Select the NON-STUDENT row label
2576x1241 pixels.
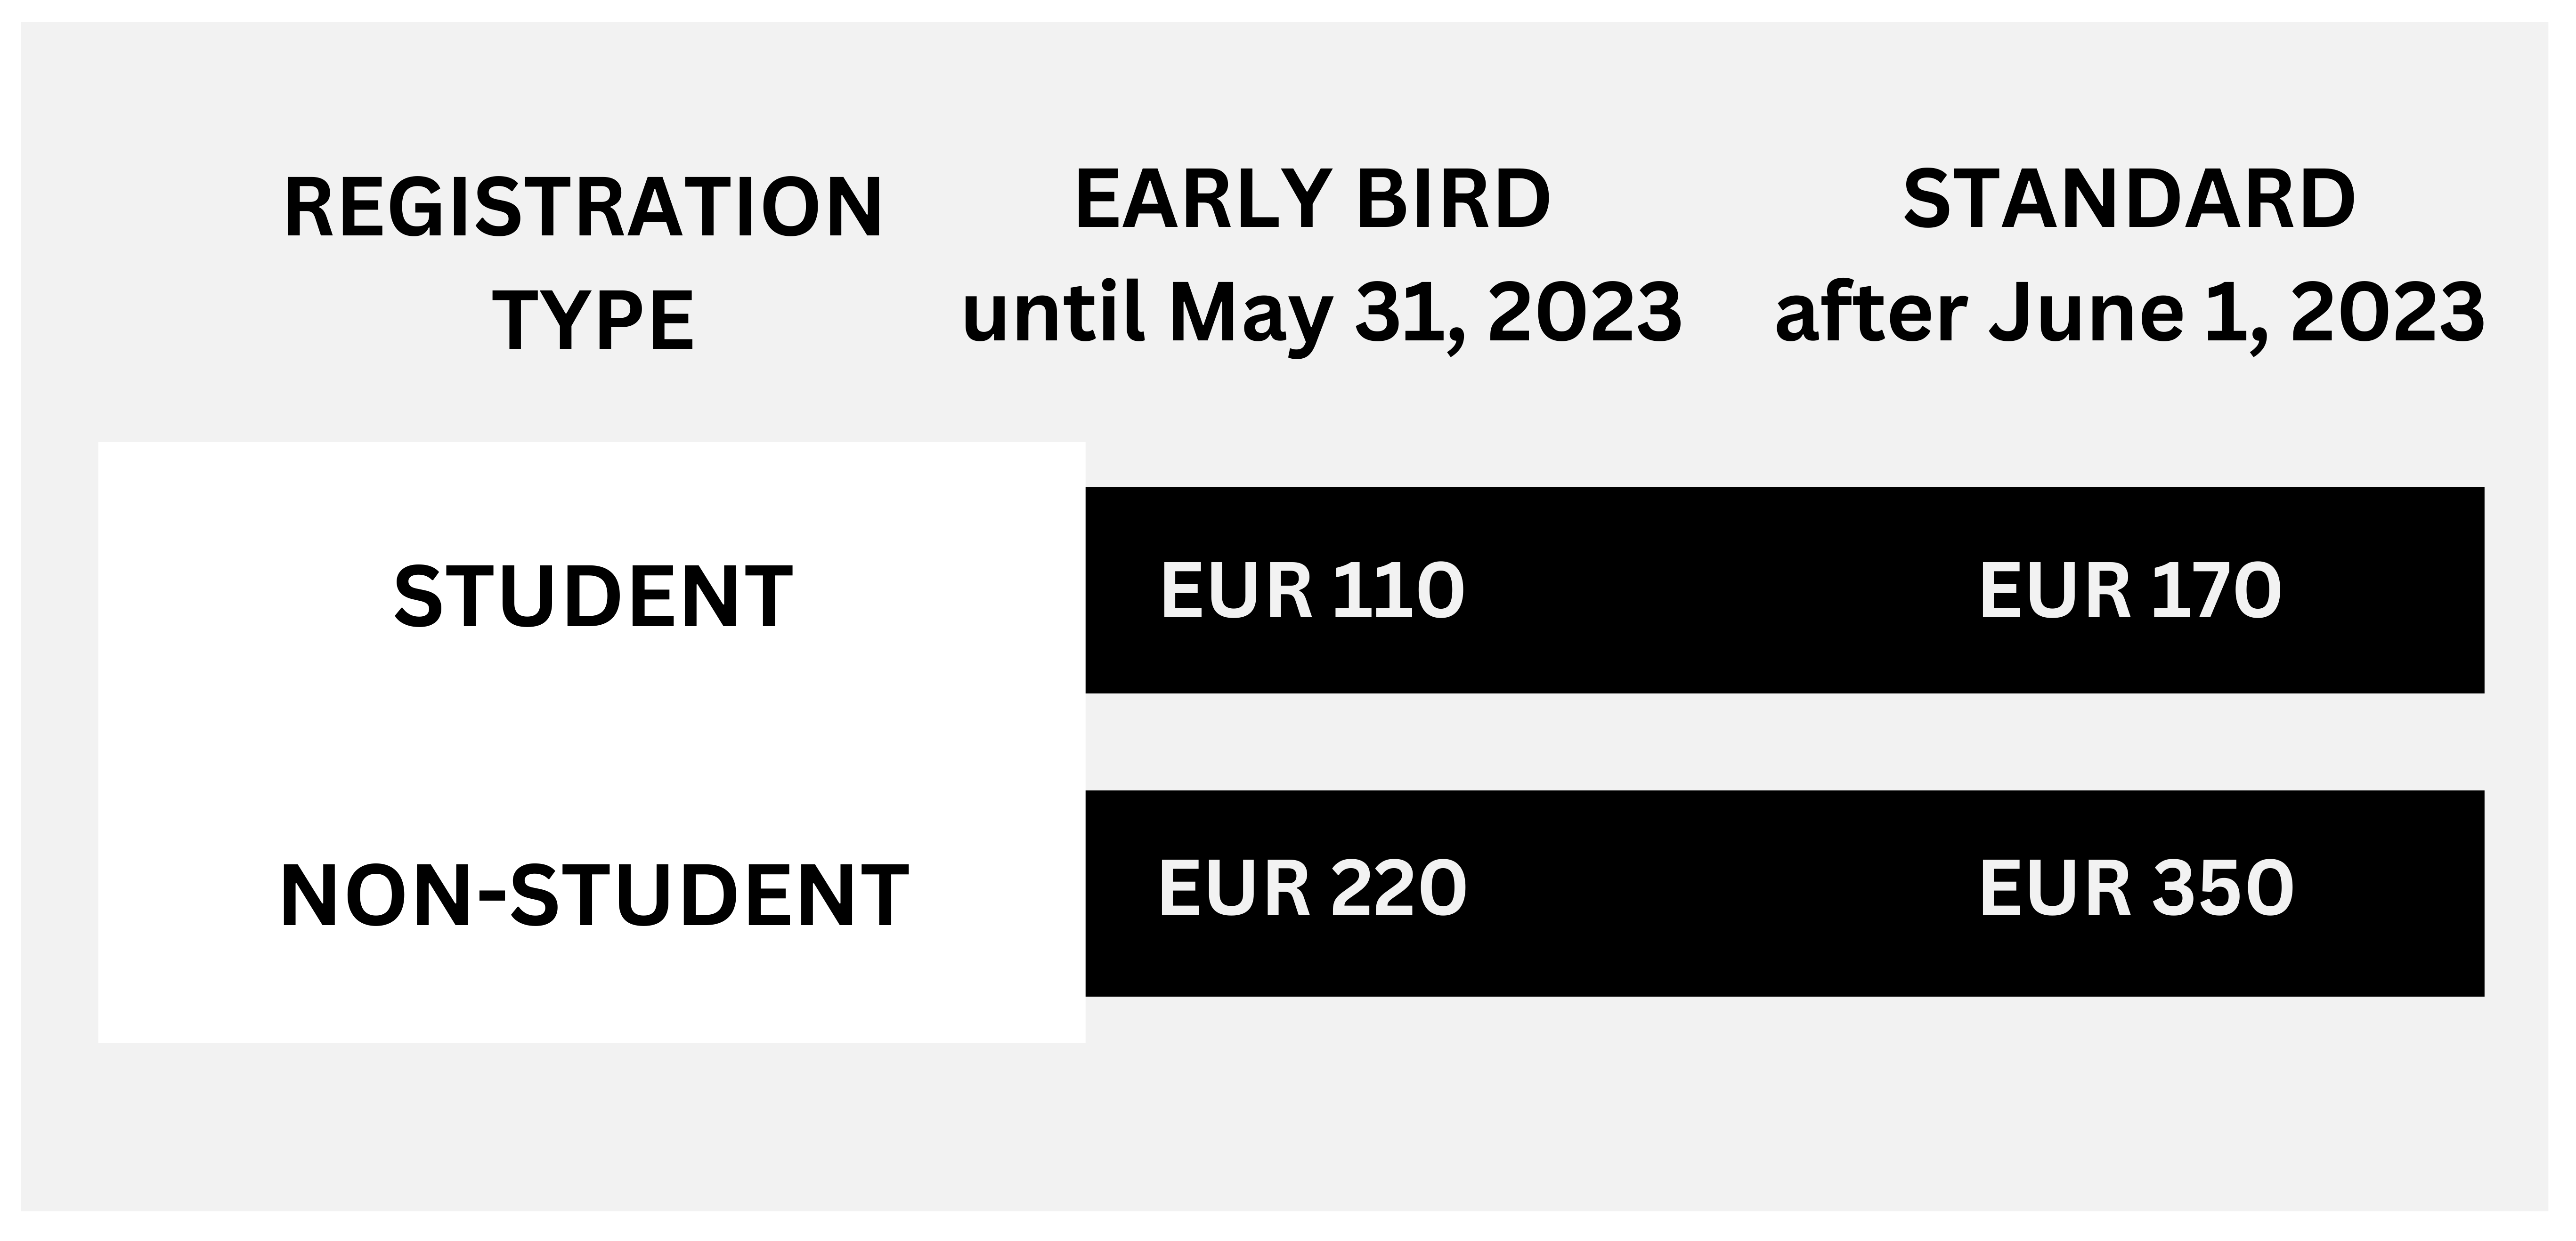(594, 896)
